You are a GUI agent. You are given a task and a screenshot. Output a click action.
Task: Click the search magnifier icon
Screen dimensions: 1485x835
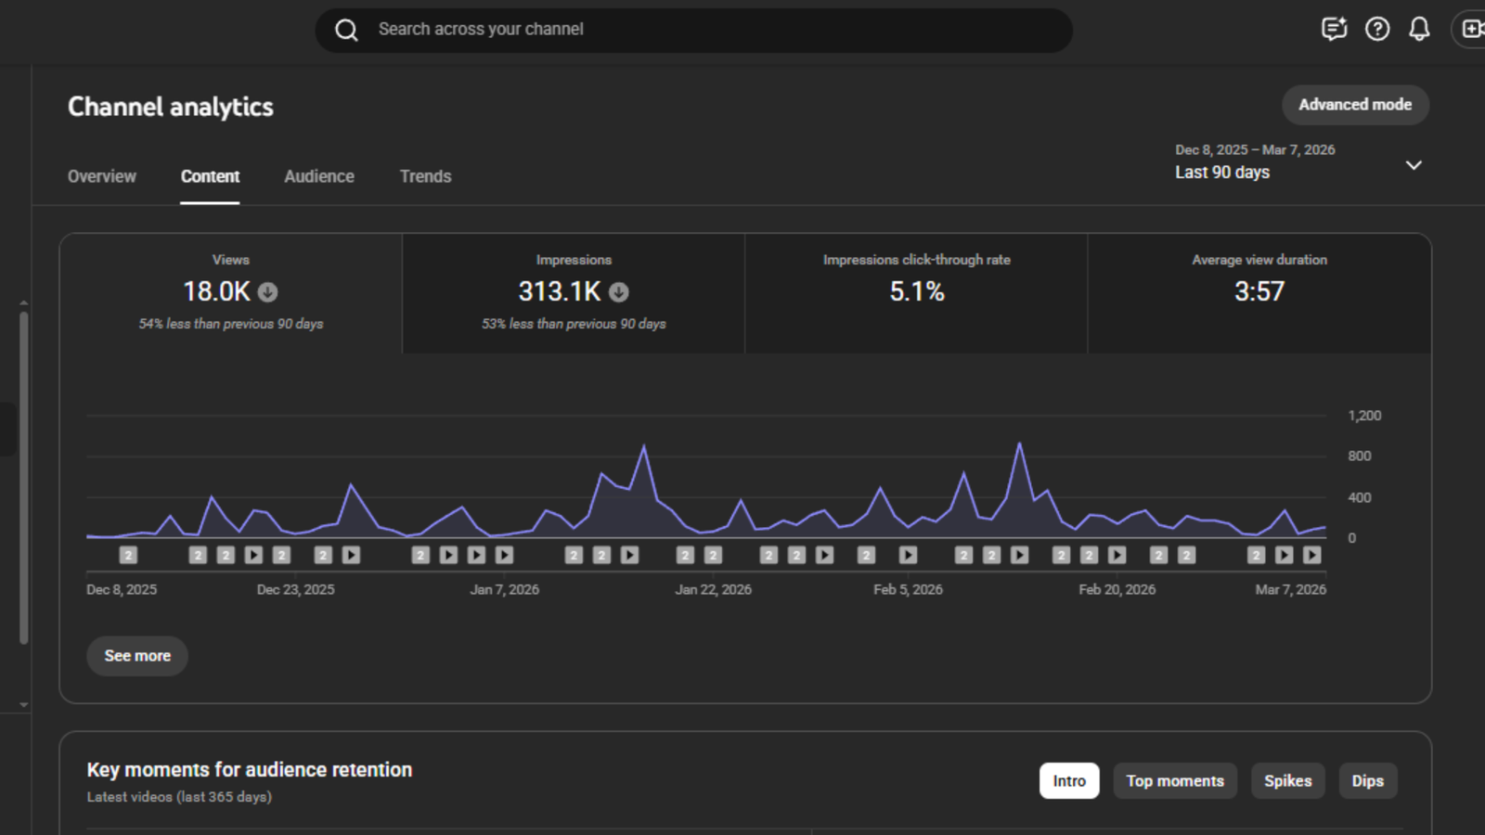point(346,30)
